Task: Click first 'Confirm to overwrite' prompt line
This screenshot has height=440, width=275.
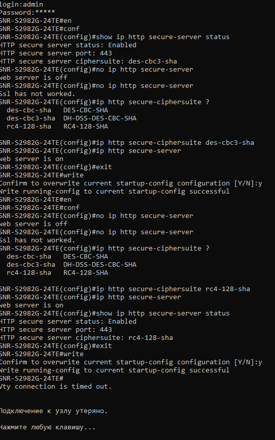Action: pos(131,183)
